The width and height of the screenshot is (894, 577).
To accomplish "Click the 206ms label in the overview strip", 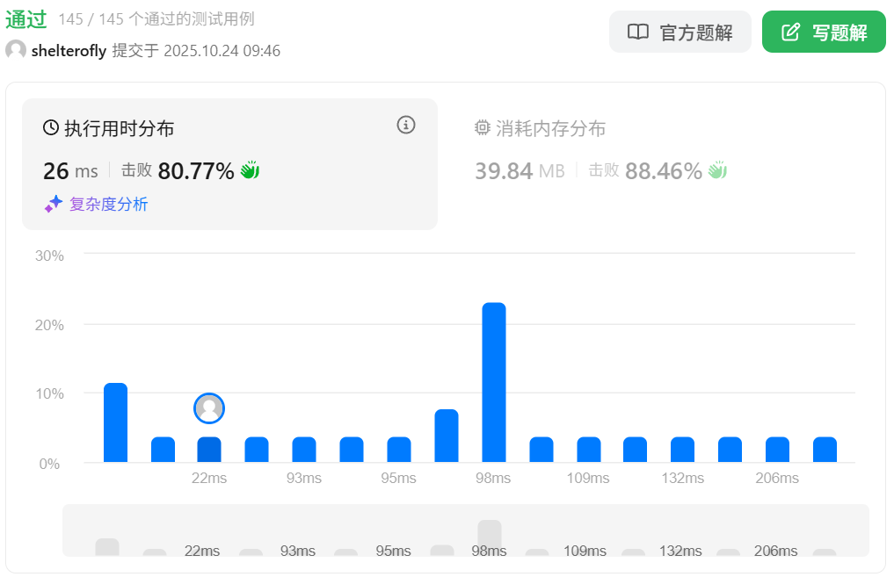I will click(x=775, y=552).
